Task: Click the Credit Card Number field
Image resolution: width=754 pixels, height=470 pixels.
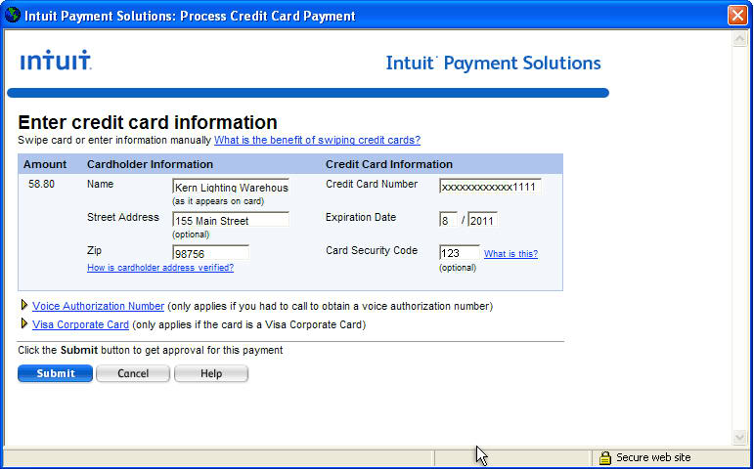Action: tap(489, 187)
